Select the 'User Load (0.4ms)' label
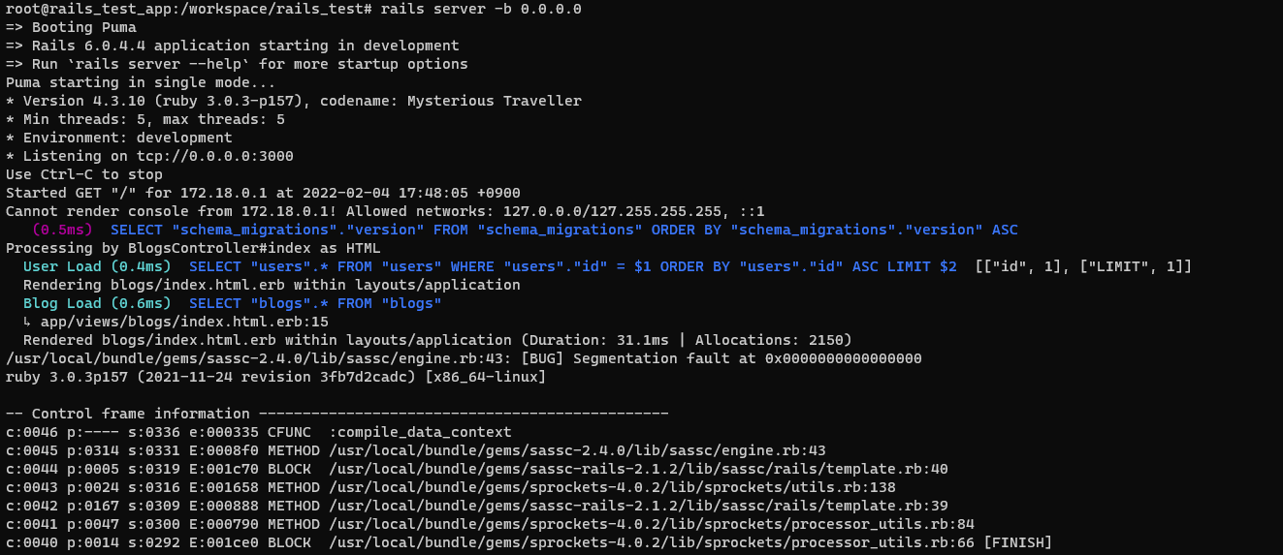 pos(97,266)
